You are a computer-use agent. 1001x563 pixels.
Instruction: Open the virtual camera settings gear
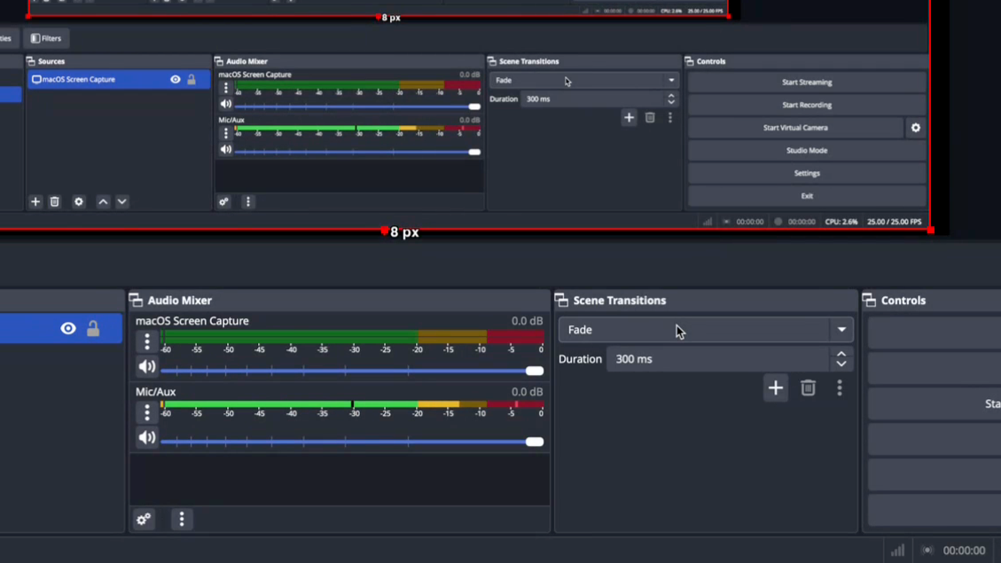(916, 128)
